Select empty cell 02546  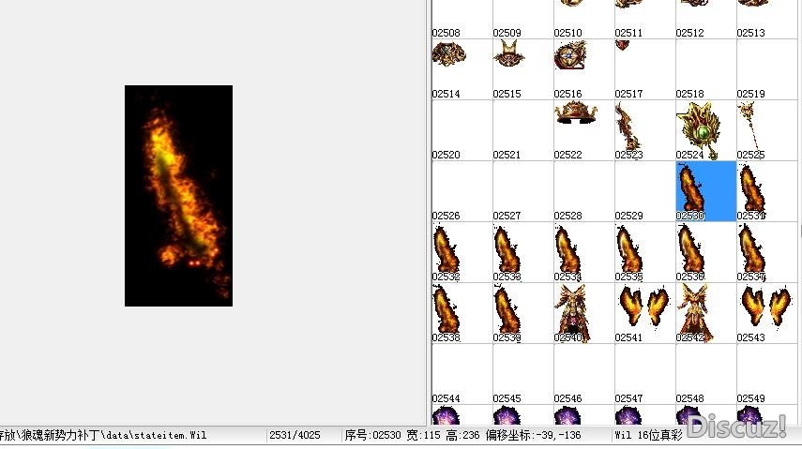584,374
